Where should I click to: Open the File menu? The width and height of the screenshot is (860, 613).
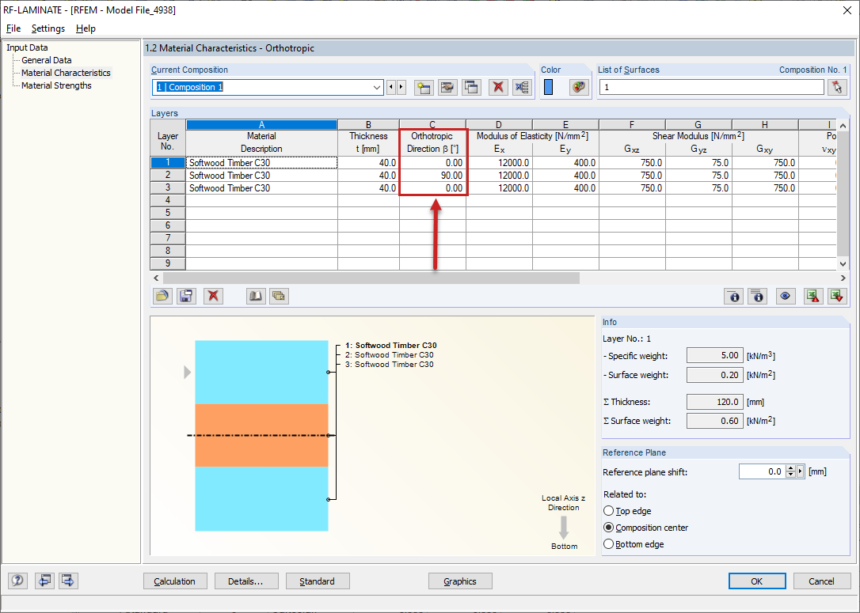[x=13, y=28]
